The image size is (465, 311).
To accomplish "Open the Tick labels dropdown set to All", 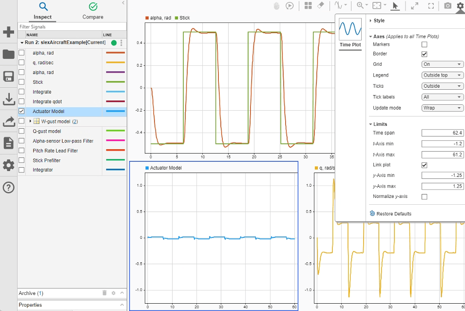I will 442,97.
